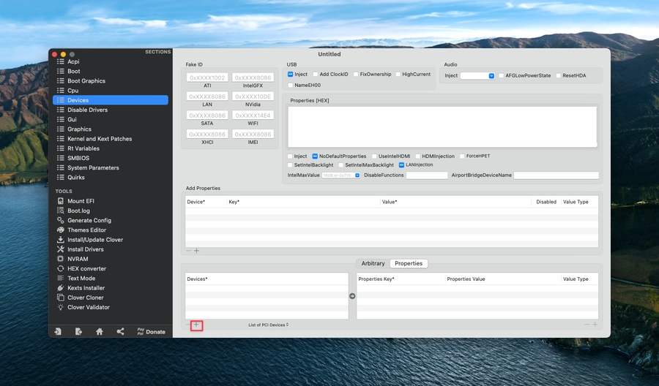Open the List of PCI Devices popup
The height and width of the screenshot is (386, 659).
(x=268, y=325)
